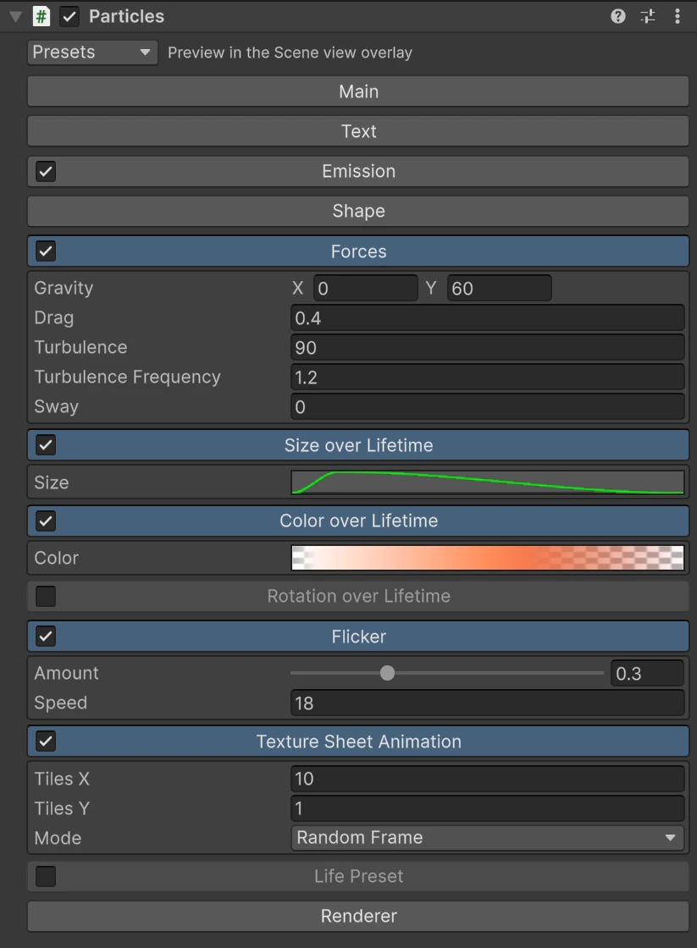
Task: Click the Flicker Amount slider handle
Action: tap(387, 673)
